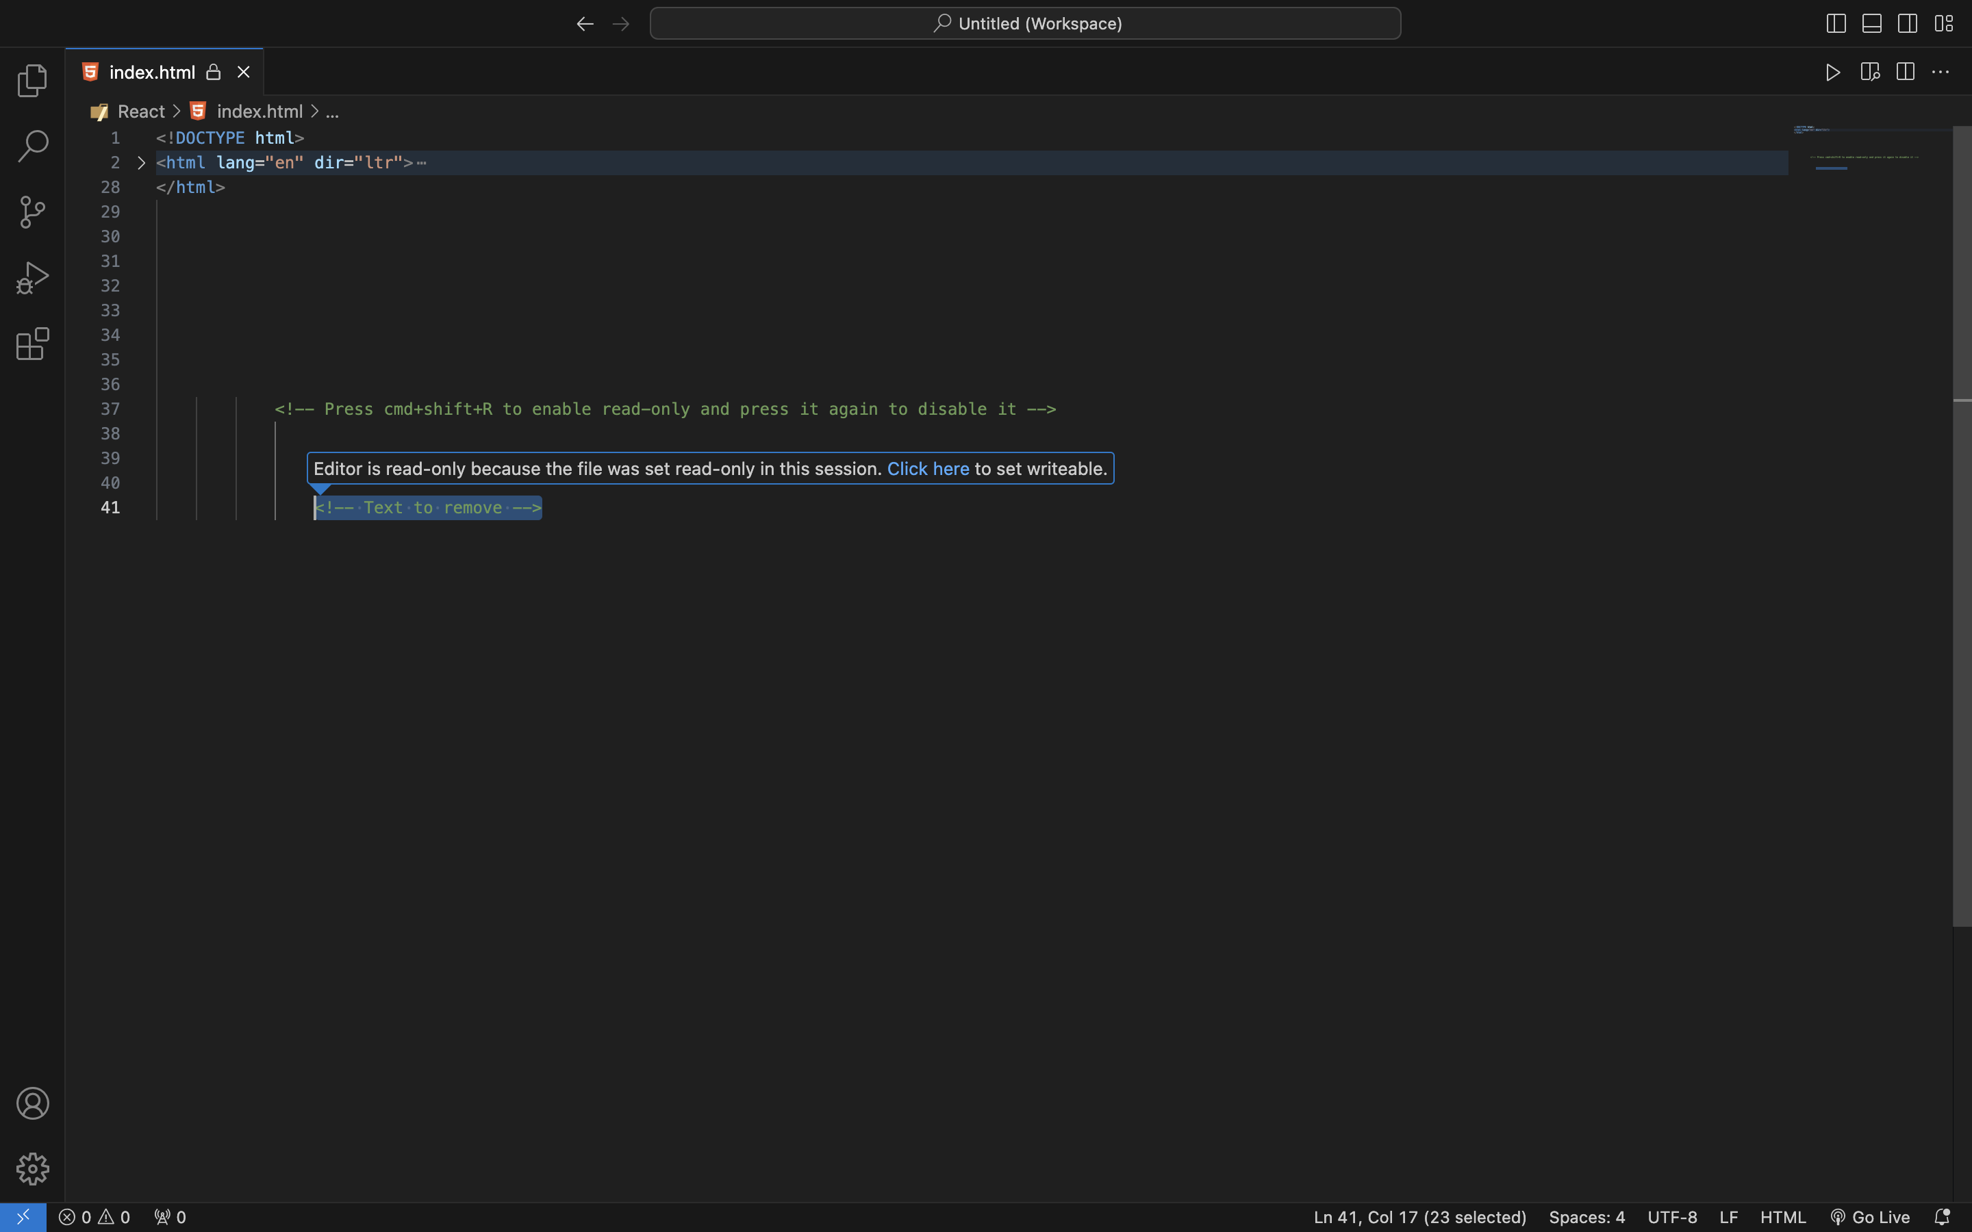
Task: Click the folded-code ellipsis on line 2
Action: [421, 163]
